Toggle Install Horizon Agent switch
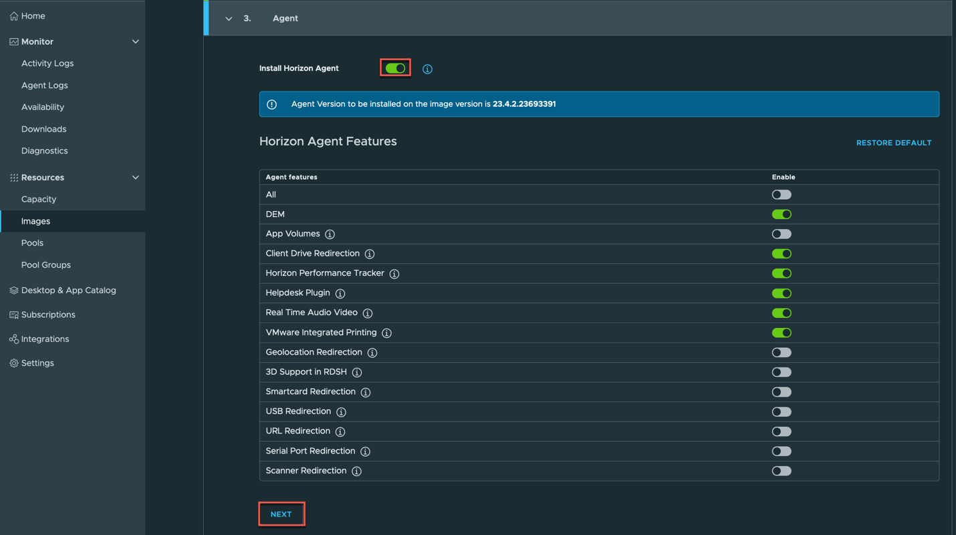 coord(395,68)
